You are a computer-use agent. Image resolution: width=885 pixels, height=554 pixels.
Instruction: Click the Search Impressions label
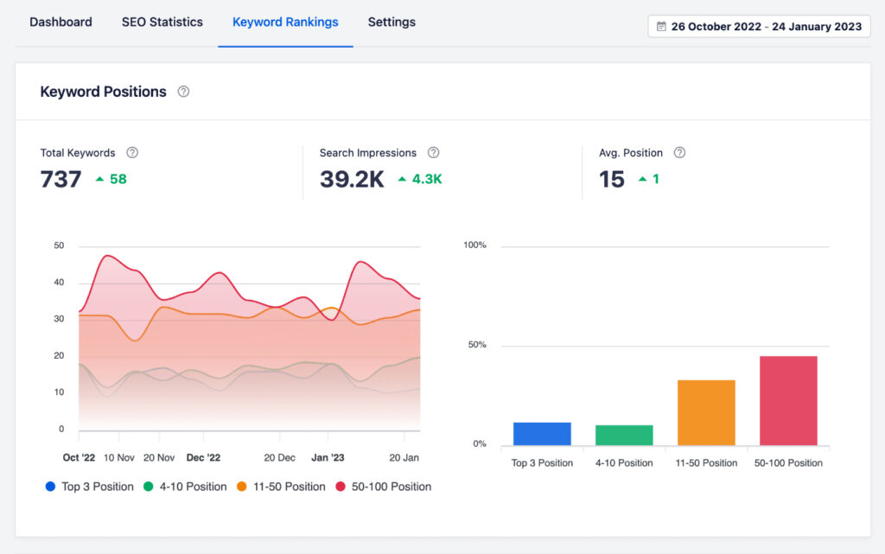(368, 153)
